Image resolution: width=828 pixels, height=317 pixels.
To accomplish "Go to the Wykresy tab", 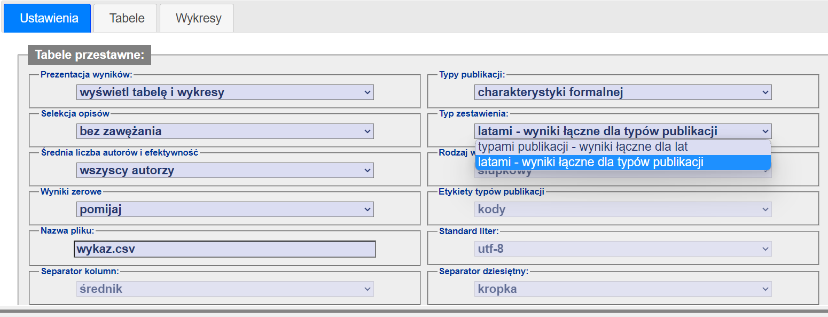I will (198, 18).
